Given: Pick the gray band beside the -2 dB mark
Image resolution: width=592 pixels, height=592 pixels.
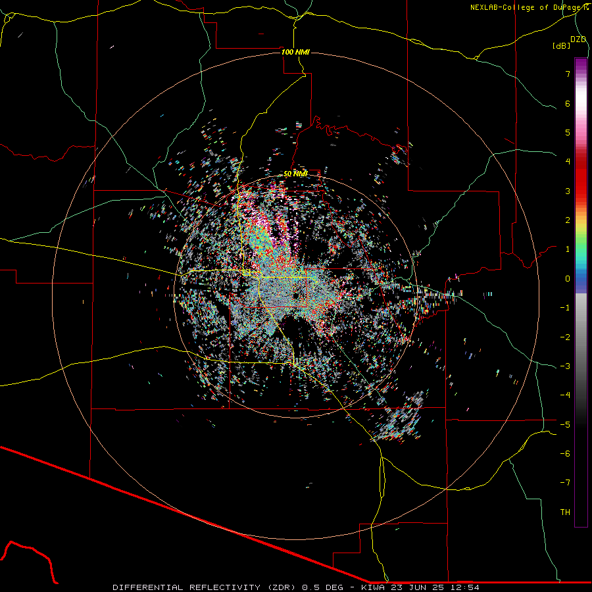Looking at the screenshot, I should [581, 337].
